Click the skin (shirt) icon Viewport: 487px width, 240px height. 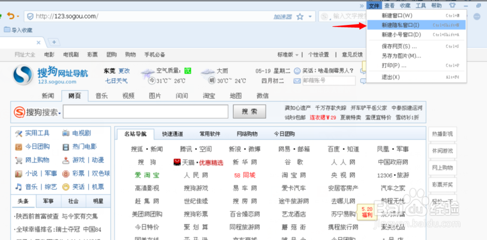point(452,5)
